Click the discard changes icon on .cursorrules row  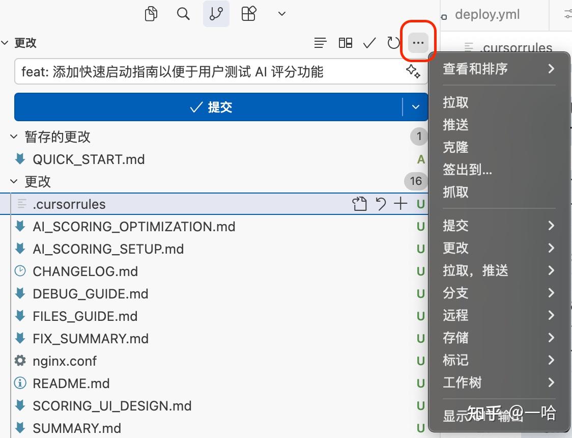[381, 204]
